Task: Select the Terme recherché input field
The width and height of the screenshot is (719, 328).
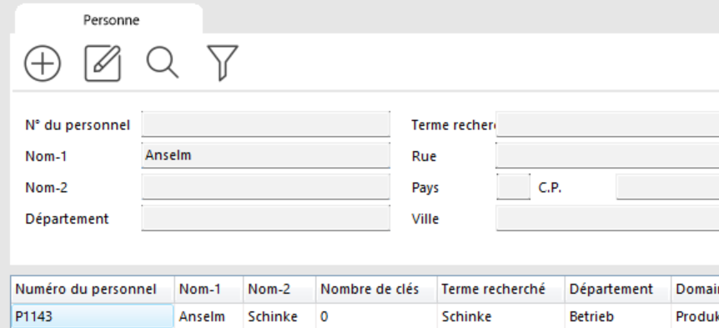Action: pos(607,124)
